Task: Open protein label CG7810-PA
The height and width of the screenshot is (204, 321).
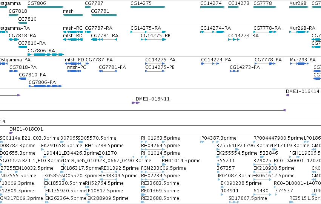Action: coord(32,75)
